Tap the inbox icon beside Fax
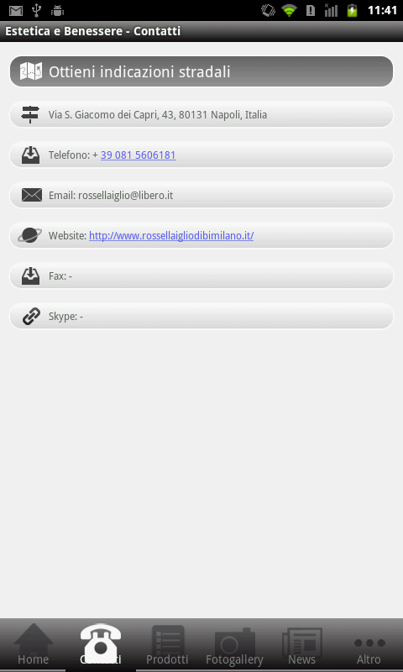The image size is (403, 672). [31, 276]
